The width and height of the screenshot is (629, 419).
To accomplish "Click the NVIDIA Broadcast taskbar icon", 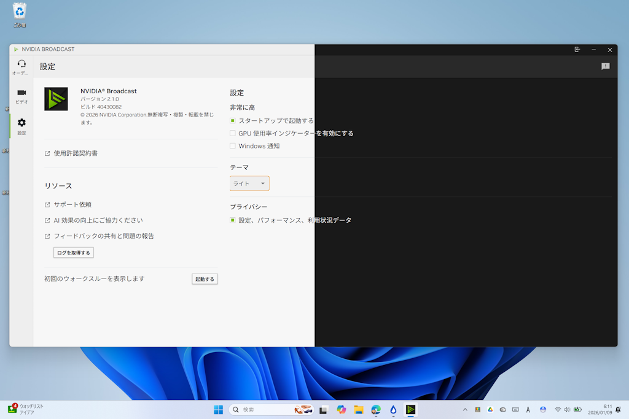I will tap(410, 410).
